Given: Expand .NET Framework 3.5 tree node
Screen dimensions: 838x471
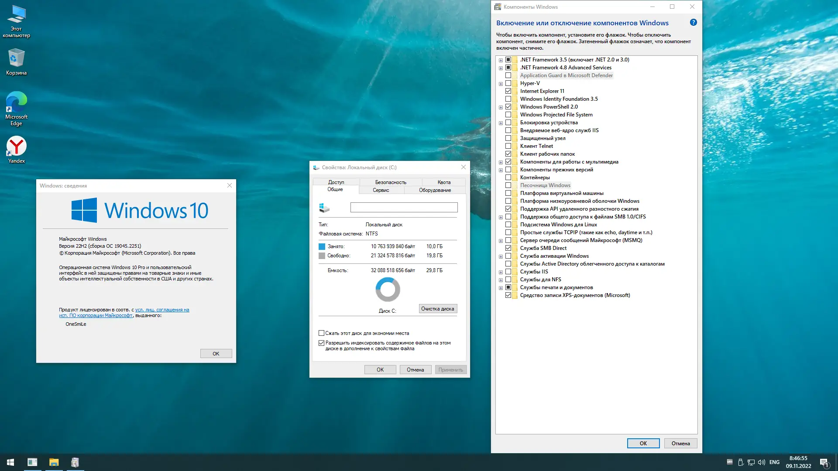Looking at the screenshot, I should pyautogui.click(x=501, y=60).
